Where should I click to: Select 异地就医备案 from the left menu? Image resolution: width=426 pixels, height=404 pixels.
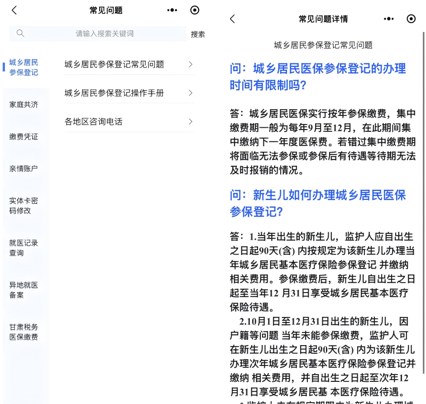coord(23,290)
